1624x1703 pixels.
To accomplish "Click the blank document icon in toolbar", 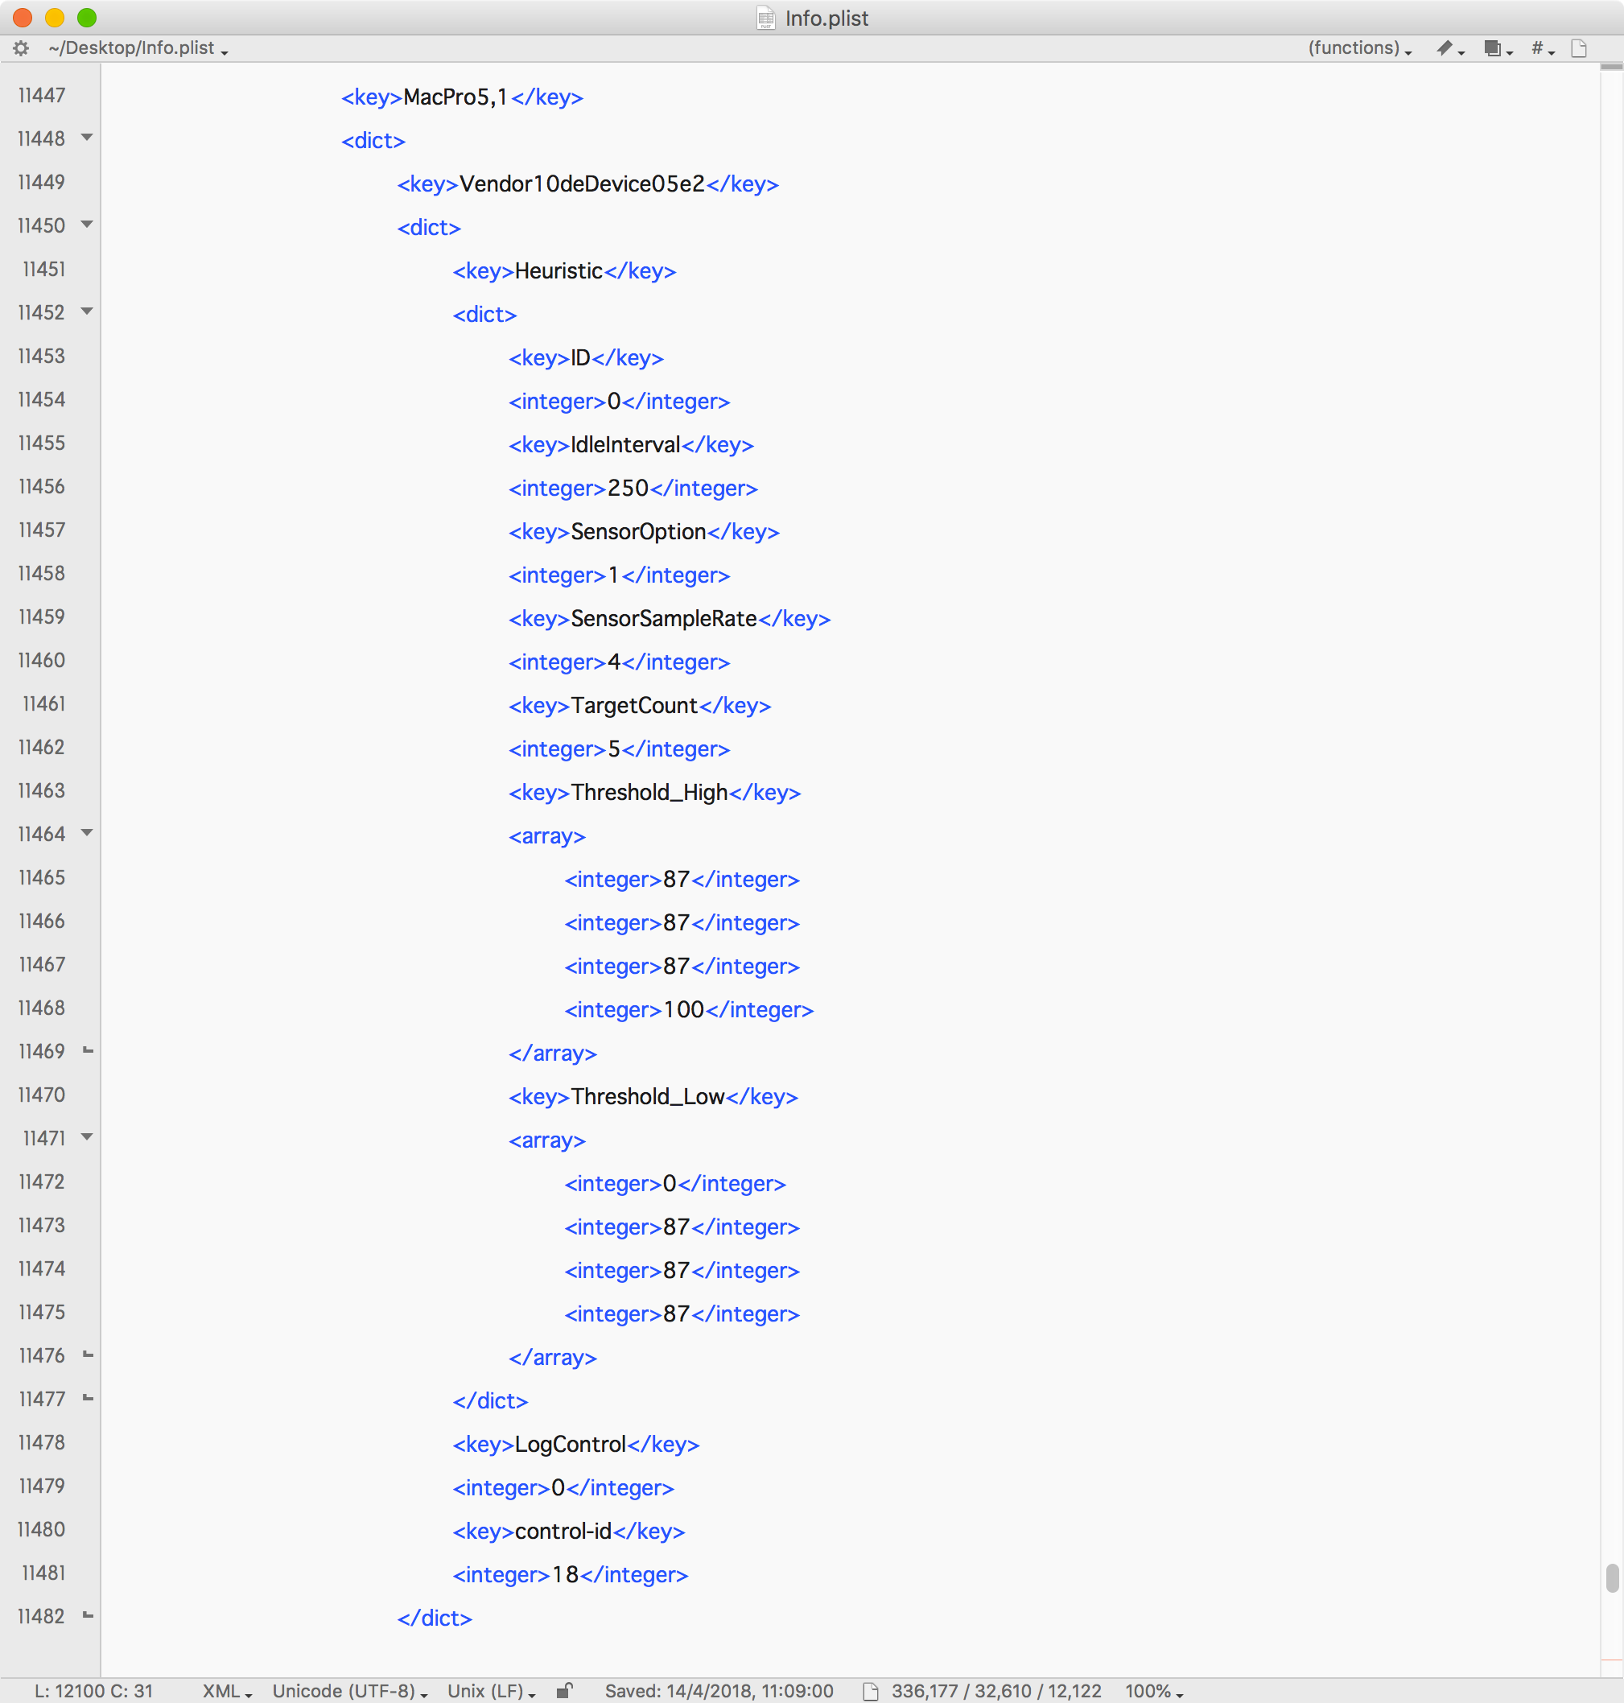I will click(x=1578, y=48).
